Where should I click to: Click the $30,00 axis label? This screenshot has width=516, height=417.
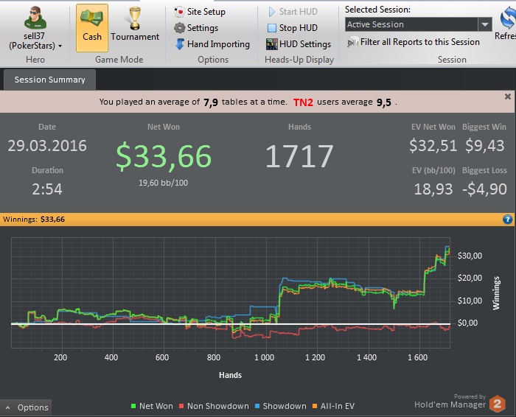pos(470,256)
